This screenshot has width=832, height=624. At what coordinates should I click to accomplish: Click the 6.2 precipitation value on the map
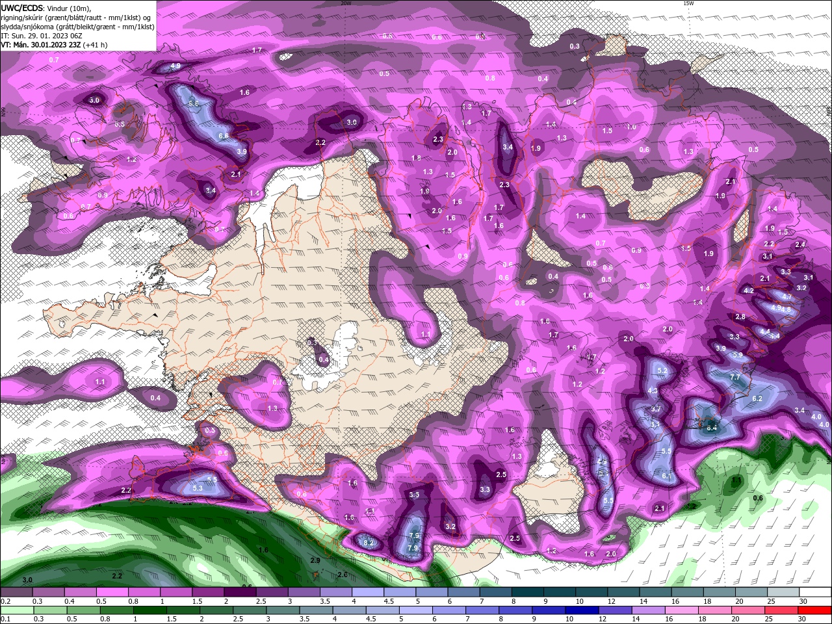pos(757,398)
